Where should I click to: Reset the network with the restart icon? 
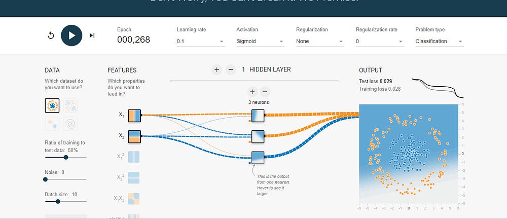(x=51, y=35)
